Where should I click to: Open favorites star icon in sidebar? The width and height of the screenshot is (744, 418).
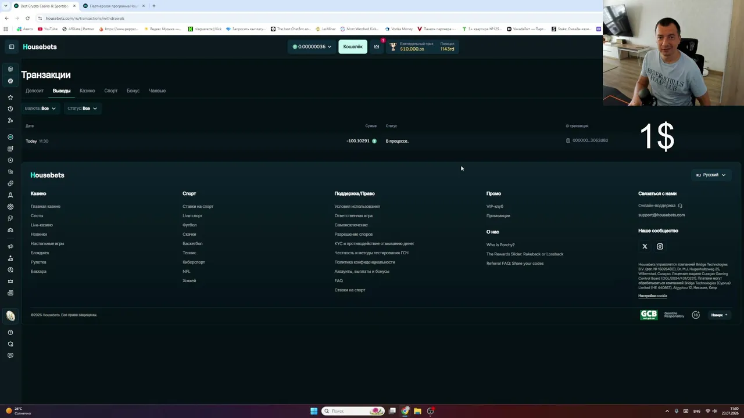point(10,97)
